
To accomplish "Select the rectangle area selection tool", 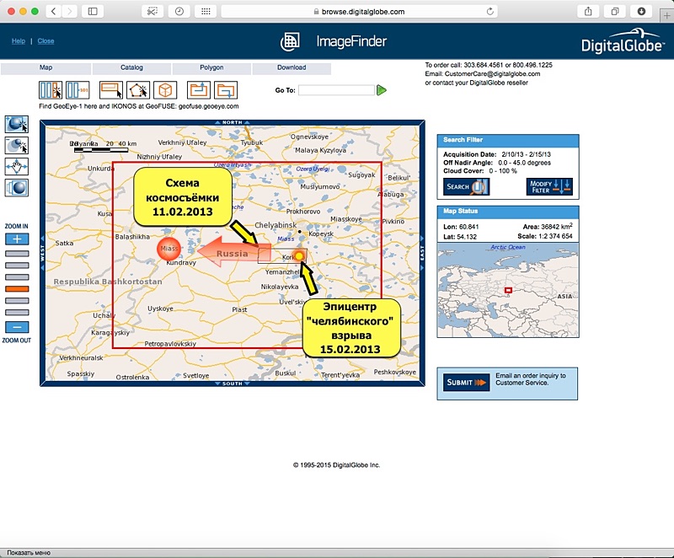I will point(111,90).
